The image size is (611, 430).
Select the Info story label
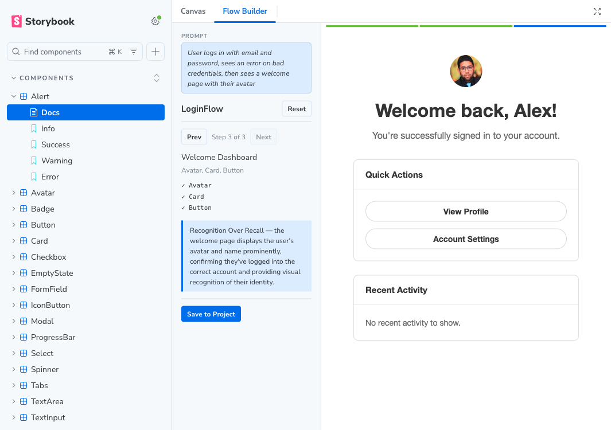(x=48, y=128)
